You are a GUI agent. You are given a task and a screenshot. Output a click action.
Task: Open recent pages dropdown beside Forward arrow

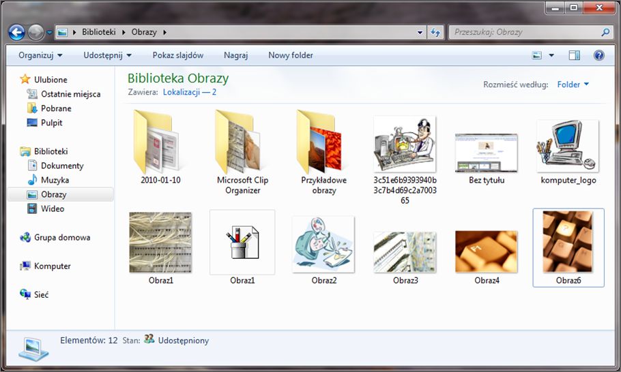49,33
